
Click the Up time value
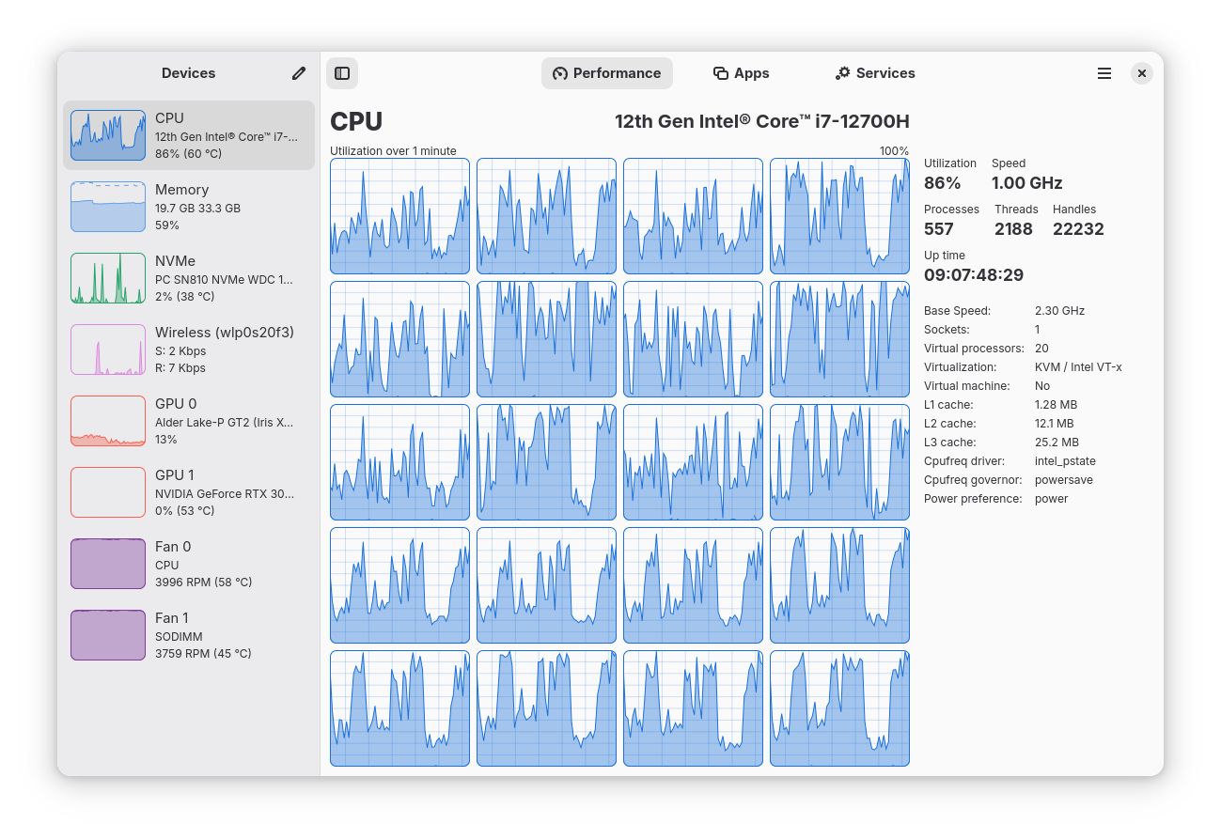click(973, 275)
